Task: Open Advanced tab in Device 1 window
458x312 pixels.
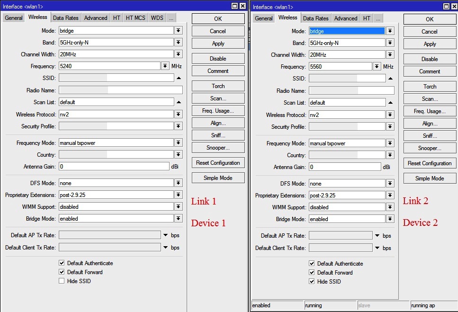Action: [x=96, y=18]
